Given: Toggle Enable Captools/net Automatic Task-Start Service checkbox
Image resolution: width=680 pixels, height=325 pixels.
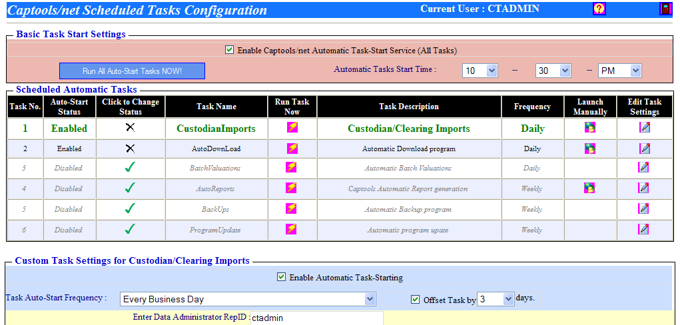Looking at the screenshot, I should click(229, 50).
